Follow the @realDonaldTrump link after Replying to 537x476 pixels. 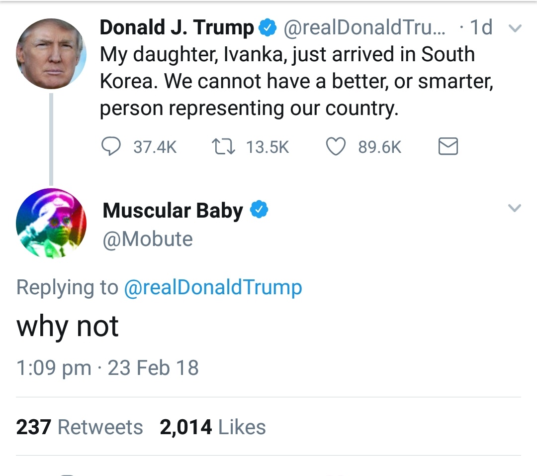coord(212,288)
